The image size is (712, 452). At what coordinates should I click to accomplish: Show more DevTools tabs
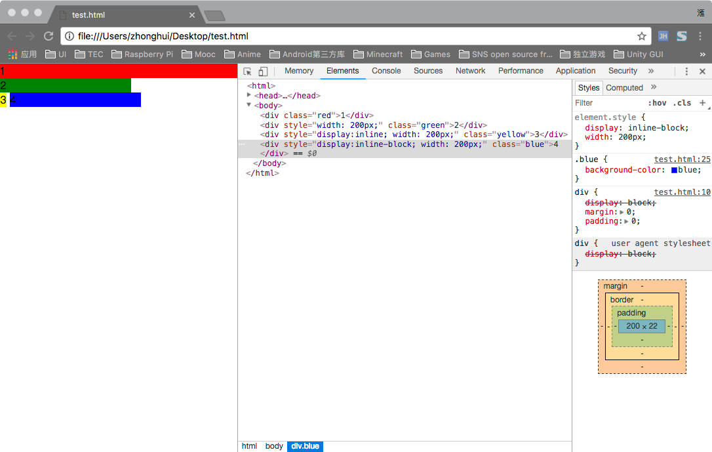(651, 71)
